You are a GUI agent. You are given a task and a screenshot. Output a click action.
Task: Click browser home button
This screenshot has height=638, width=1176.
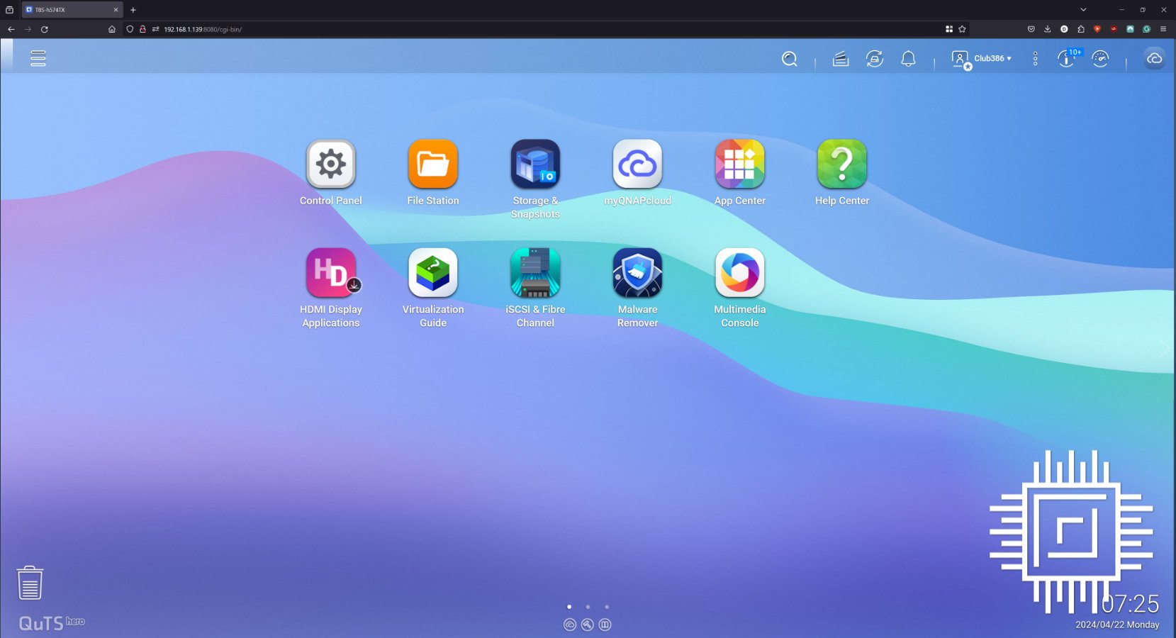(x=112, y=29)
